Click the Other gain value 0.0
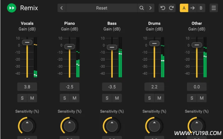 [197, 87]
